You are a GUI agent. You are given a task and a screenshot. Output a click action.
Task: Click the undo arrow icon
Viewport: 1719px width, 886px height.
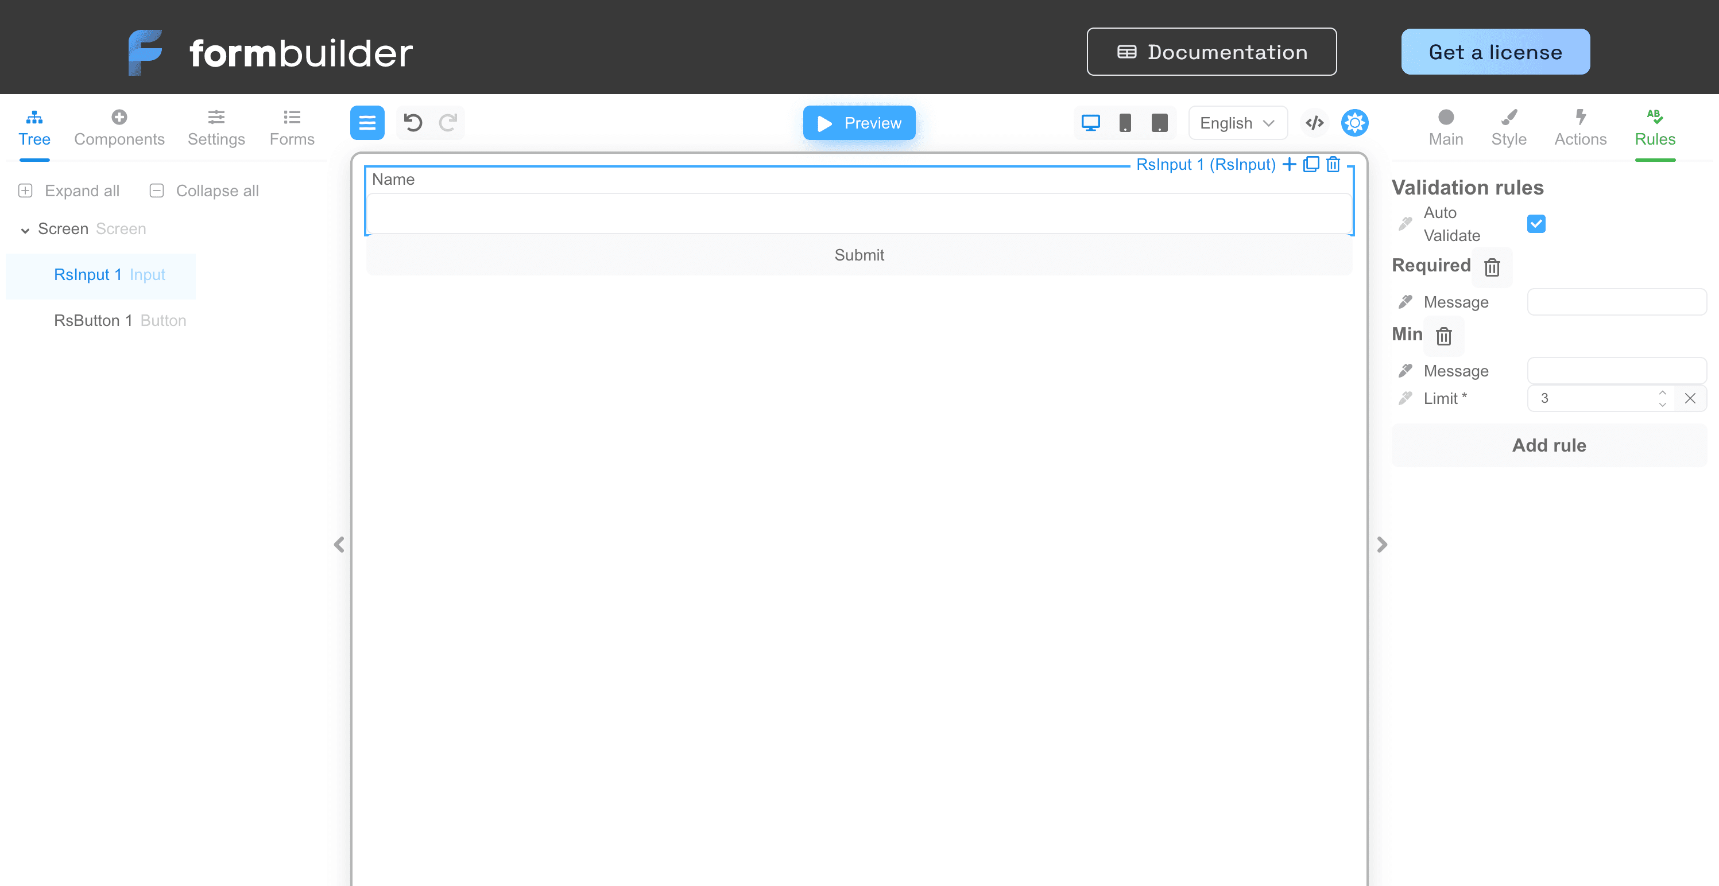(x=412, y=123)
